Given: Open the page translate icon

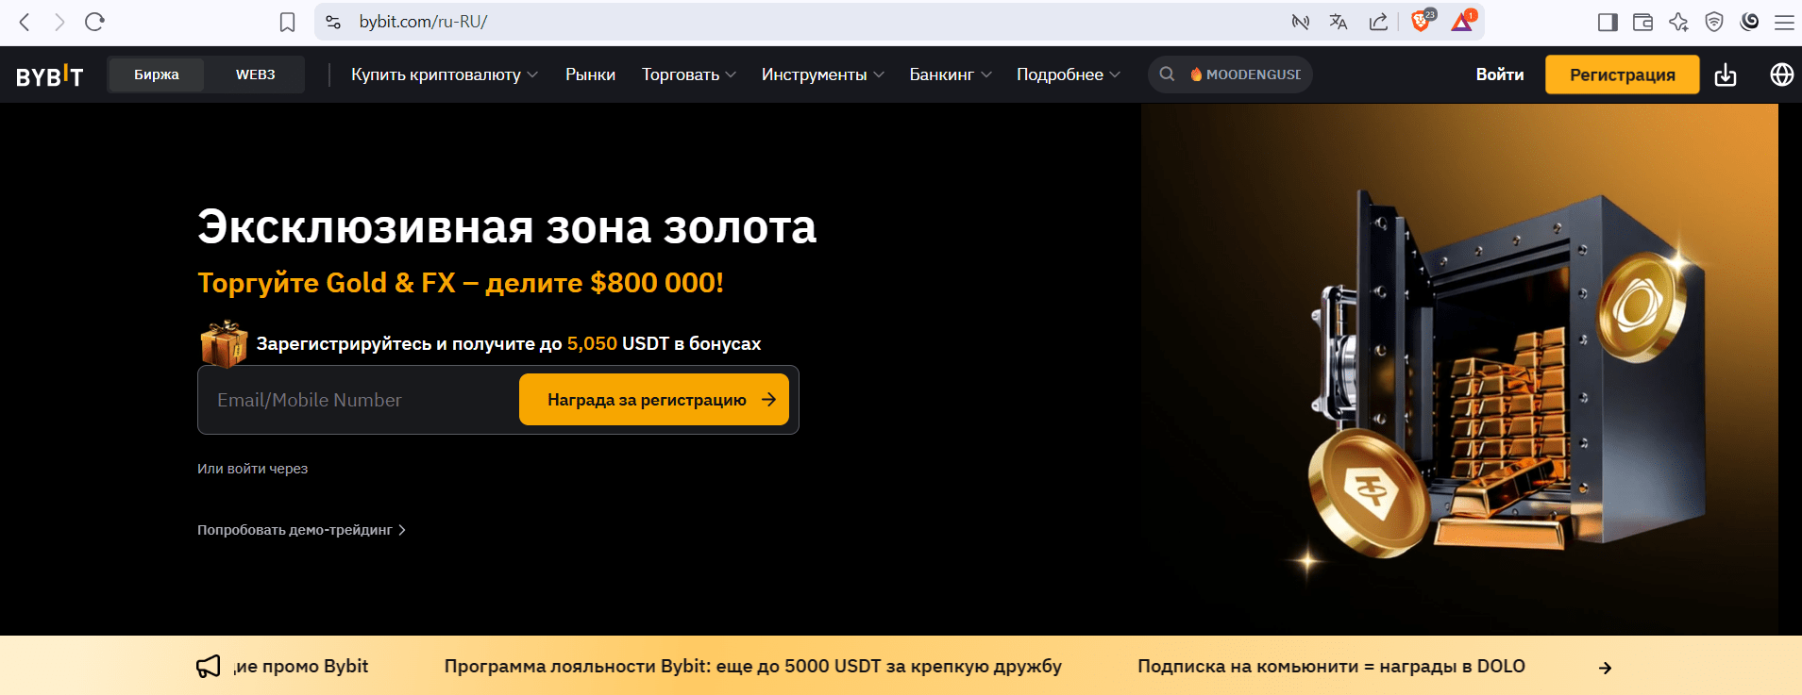Looking at the screenshot, I should [1339, 22].
